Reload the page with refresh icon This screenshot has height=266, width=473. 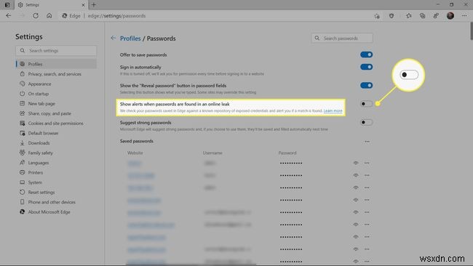pos(36,16)
